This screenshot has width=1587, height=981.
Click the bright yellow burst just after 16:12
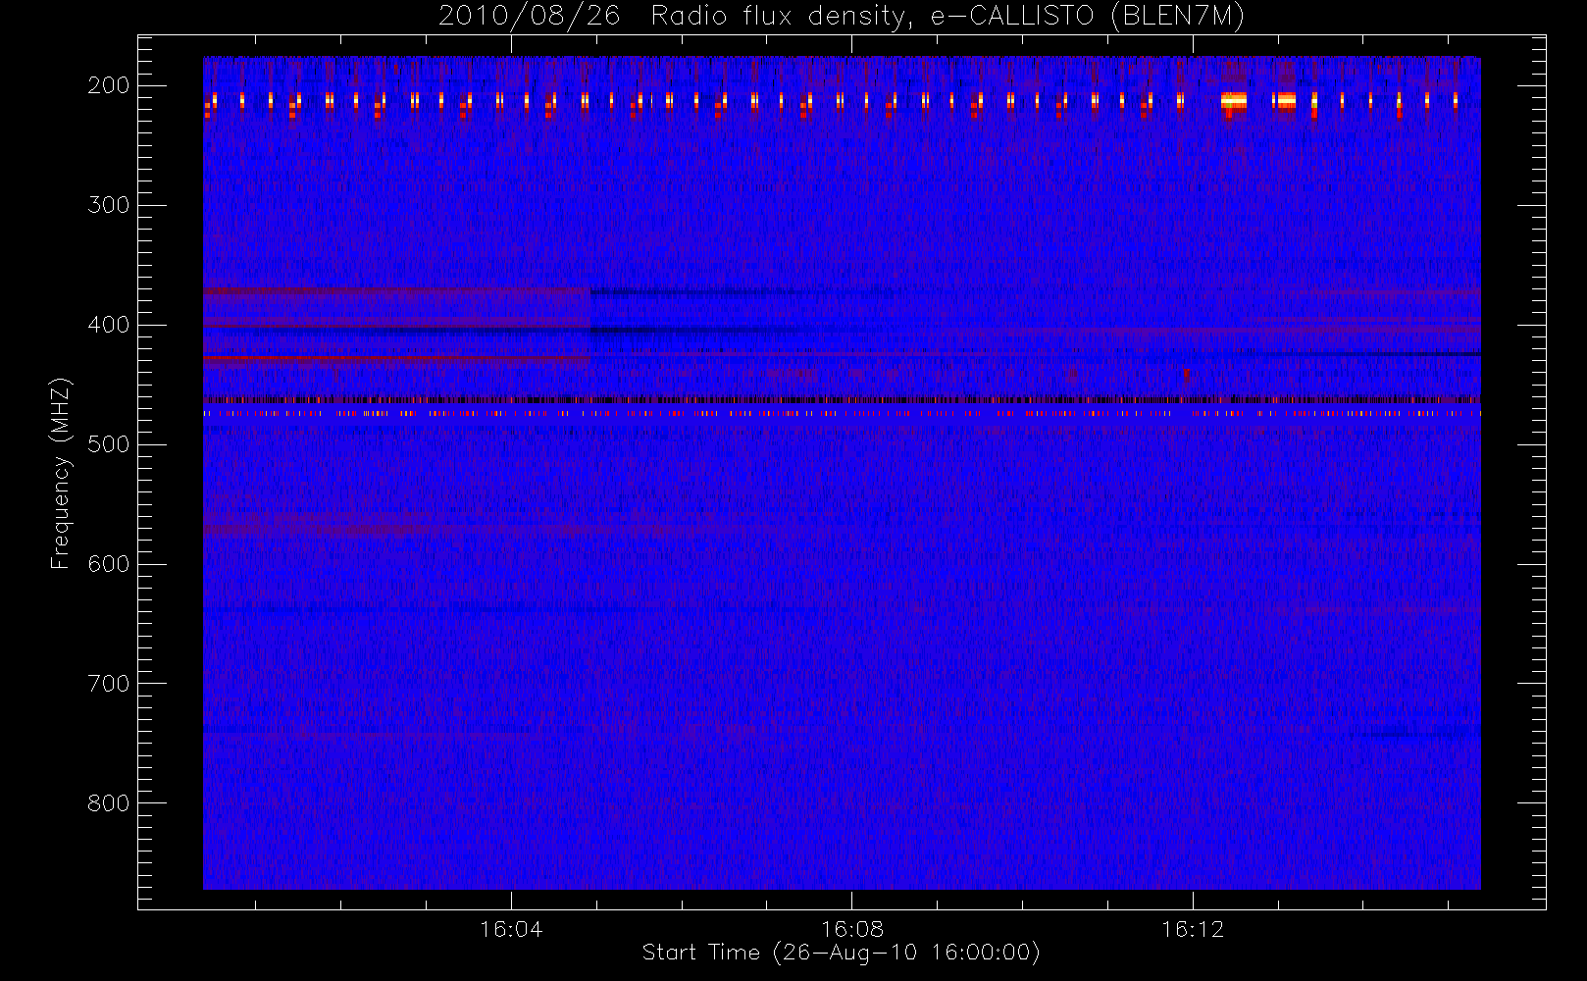(x=1234, y=101)
